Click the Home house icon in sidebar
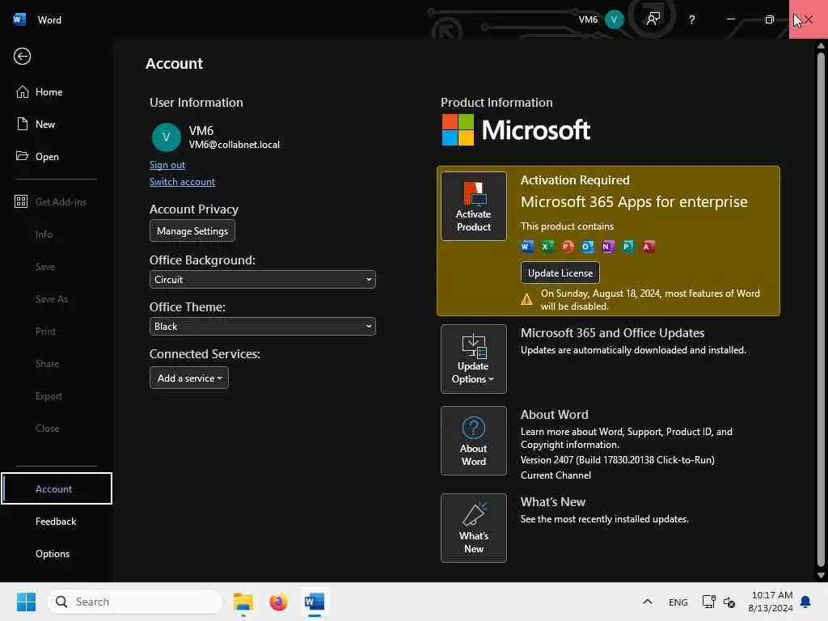The height and width of the screenshot is (621, 828). pyautogui.click(x=22, y=92)
